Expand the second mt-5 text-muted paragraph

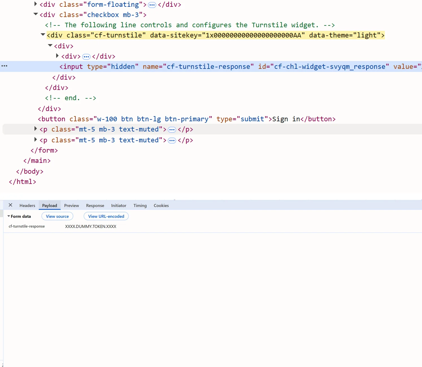pyautogui.click(x=35, y=139)
